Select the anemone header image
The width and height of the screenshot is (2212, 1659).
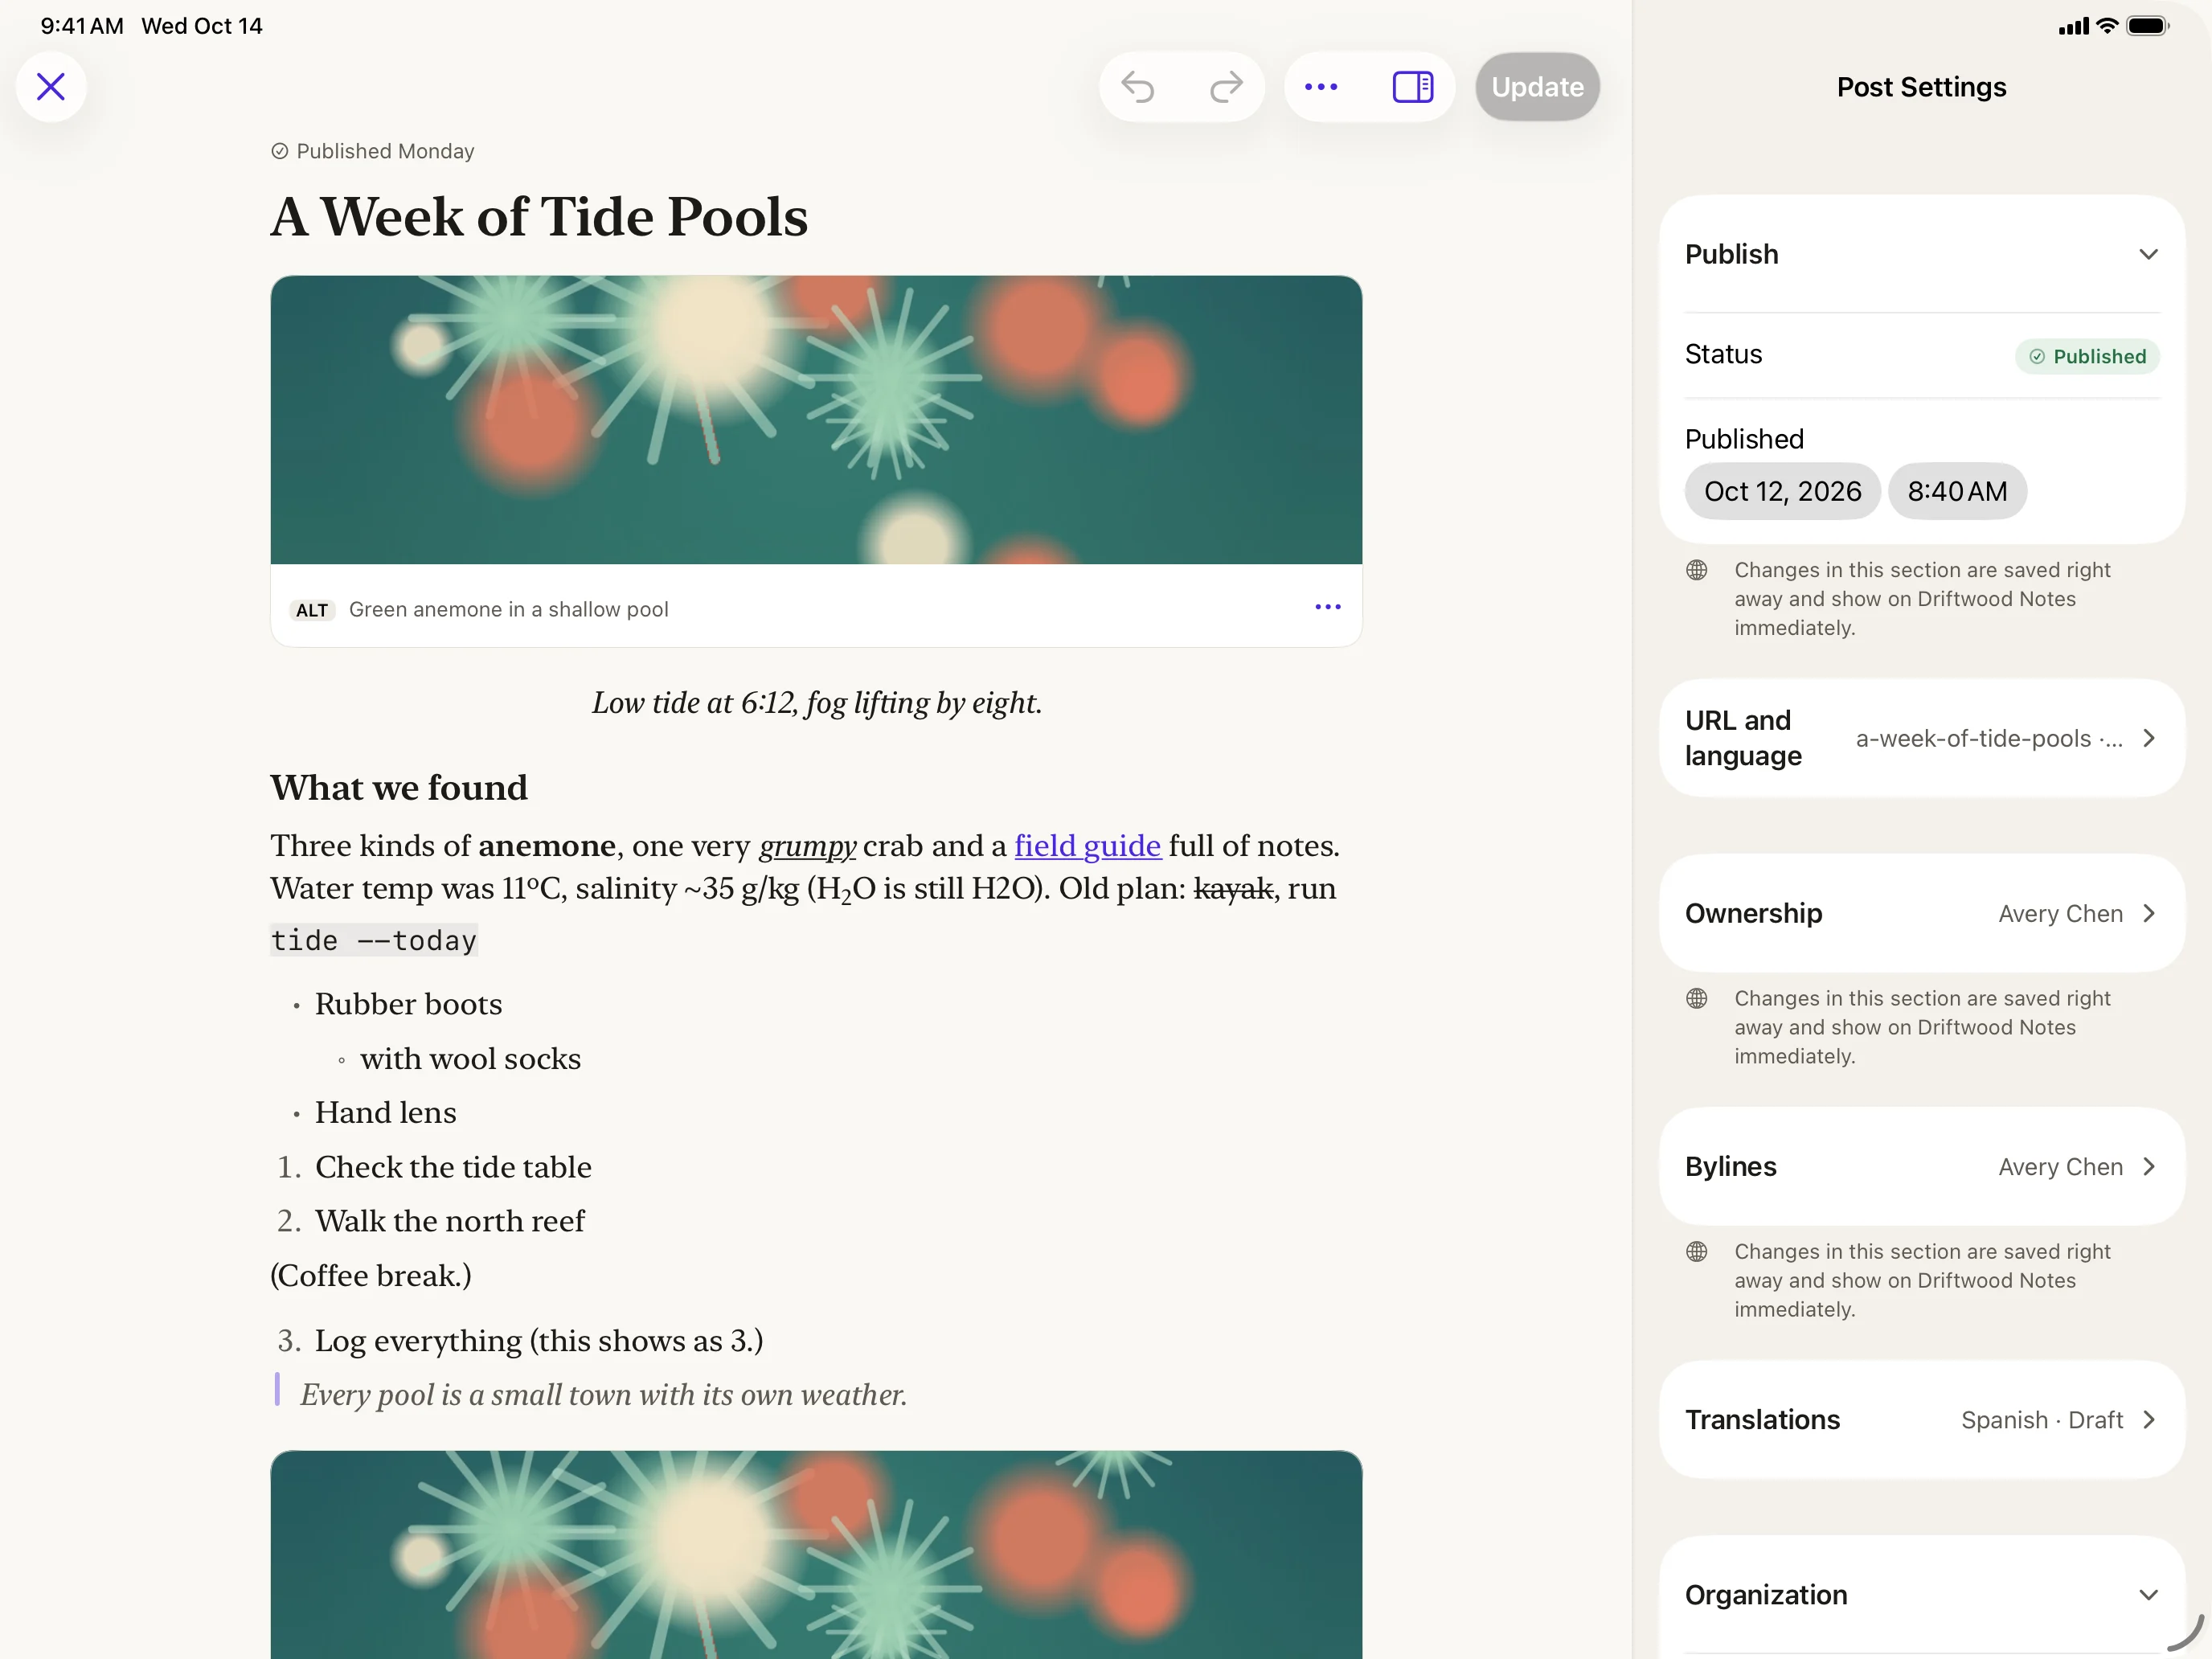click(816, 420)
